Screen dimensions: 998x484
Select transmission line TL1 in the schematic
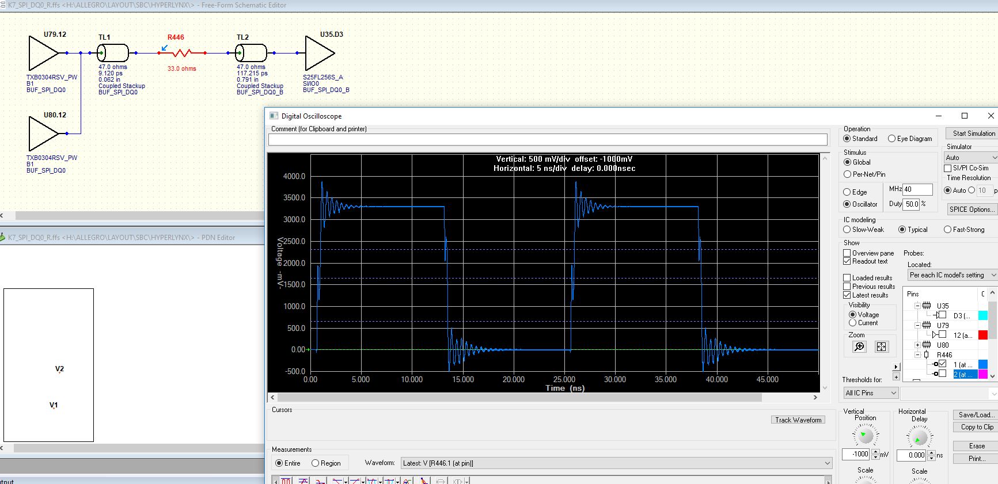[113, 53]
